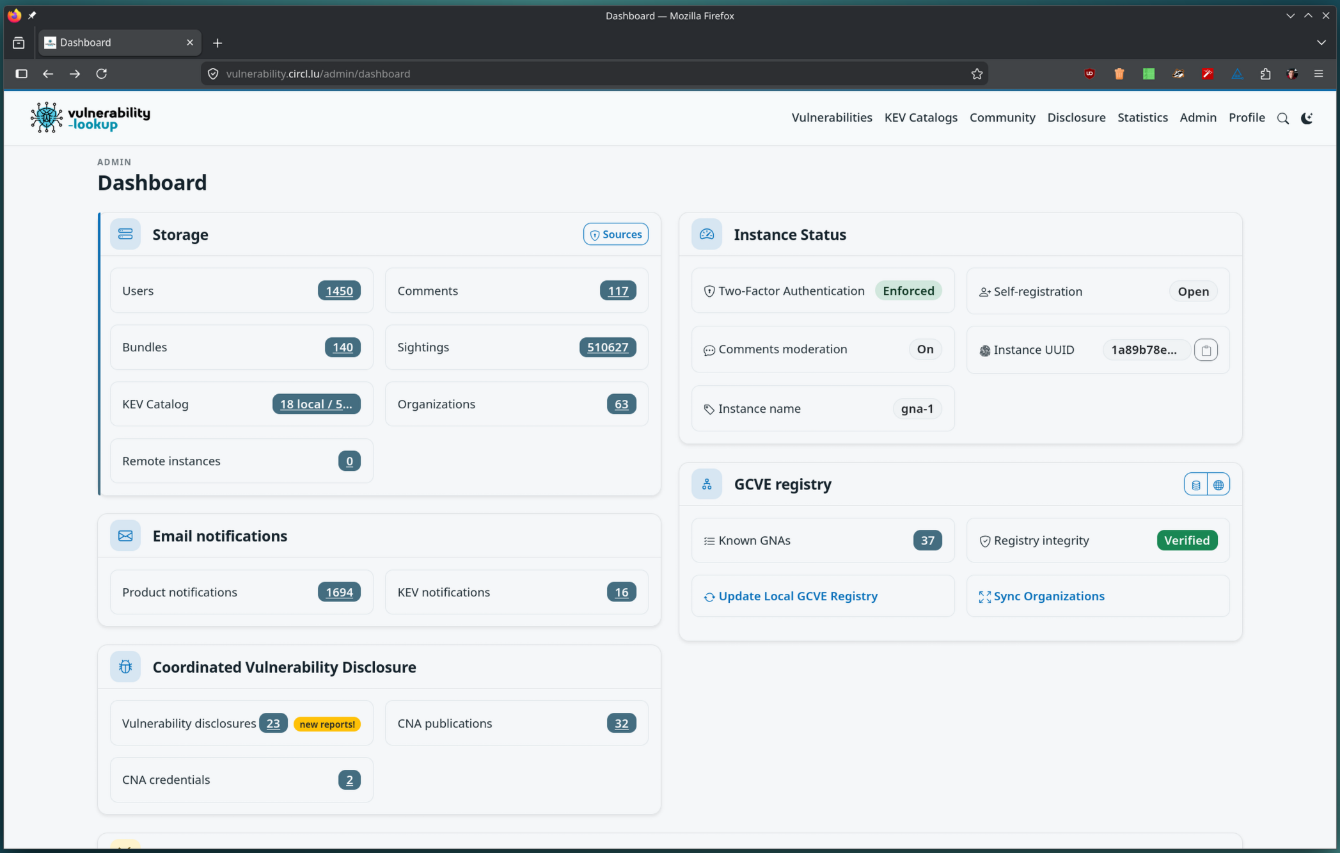Open the Users count 1450
1340x853 pixels.
tap(339, 291)
